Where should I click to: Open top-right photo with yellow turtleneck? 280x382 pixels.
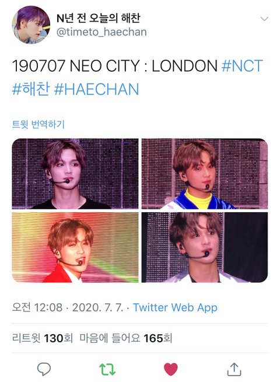[x=205, y=174]
